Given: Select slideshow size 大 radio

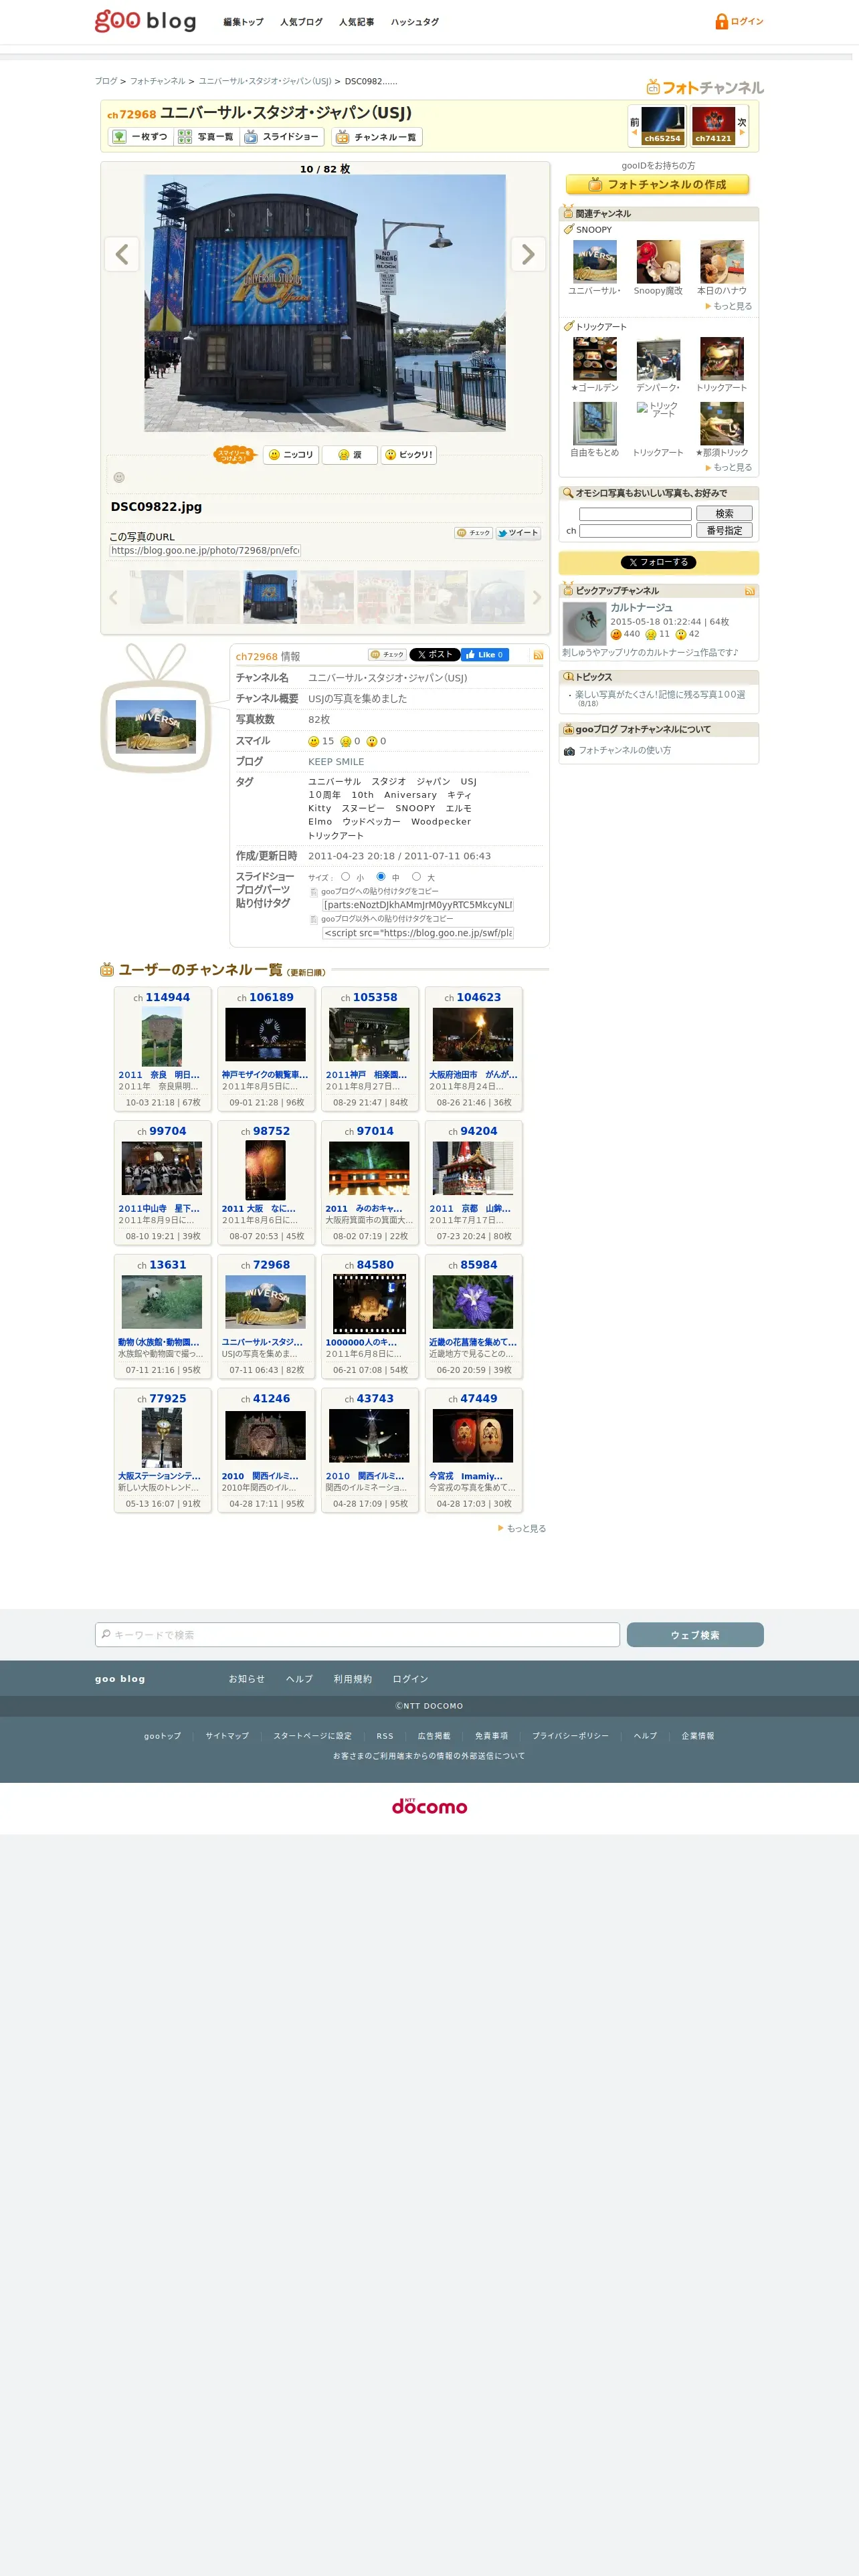Looking at the screenshot, I should 416,877.
